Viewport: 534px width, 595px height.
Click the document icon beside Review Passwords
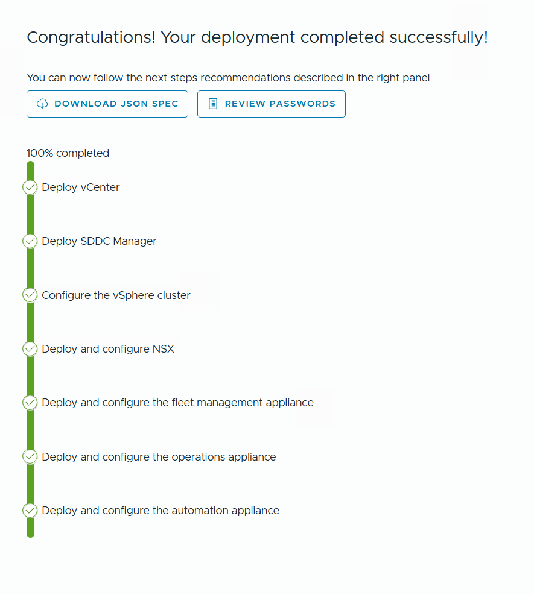[212, 104]
